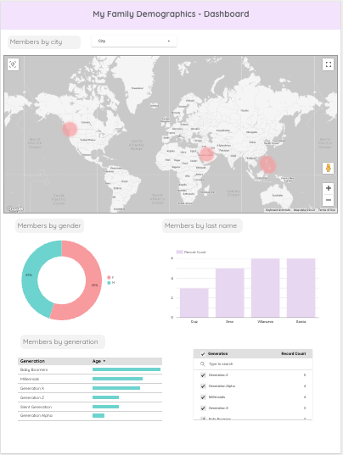Click the Type to search field
Image resolution: width=343 pixels, height=455 pixels.
[253, 363]
